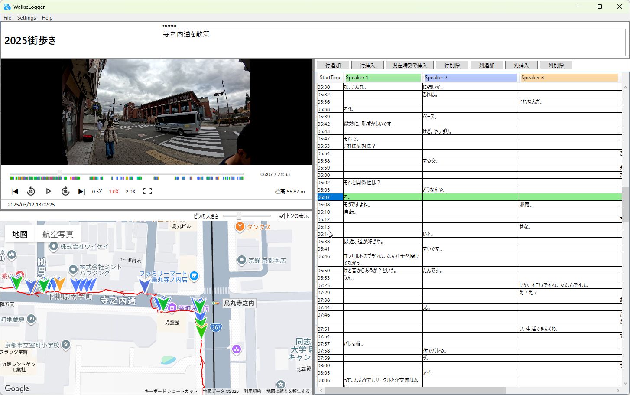Click the memo text field
Viewport: 630px width, 395px height.
coord(393,42)
